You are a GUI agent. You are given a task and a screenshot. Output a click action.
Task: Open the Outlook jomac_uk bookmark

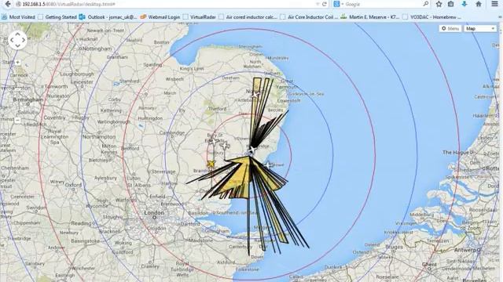(x=108, y=17)
